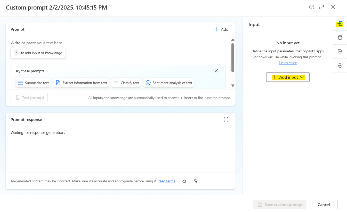Screen dimensions: 347x212
Task: Open the Add input dropdown
Action: (x=288, y=77)
